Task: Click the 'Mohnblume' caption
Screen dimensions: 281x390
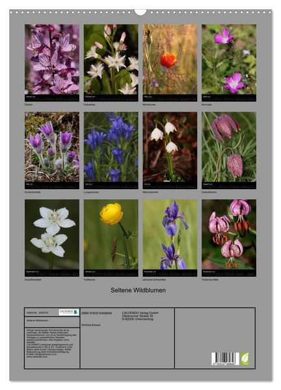Action: coord(149,105)
